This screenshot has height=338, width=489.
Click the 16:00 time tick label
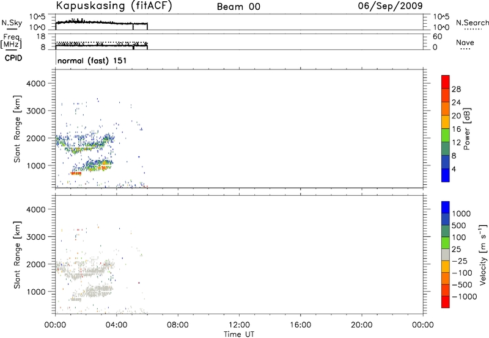[300, 325]
